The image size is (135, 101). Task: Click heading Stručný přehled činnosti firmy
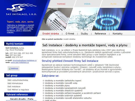(70, 61)
